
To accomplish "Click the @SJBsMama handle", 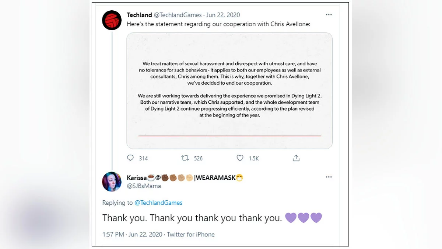I will coord(144,186).
